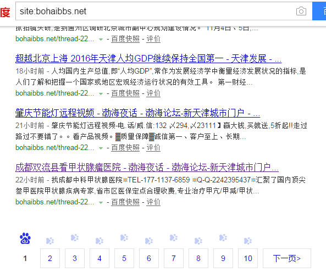Go to results page 6

(x=149, y=258)
